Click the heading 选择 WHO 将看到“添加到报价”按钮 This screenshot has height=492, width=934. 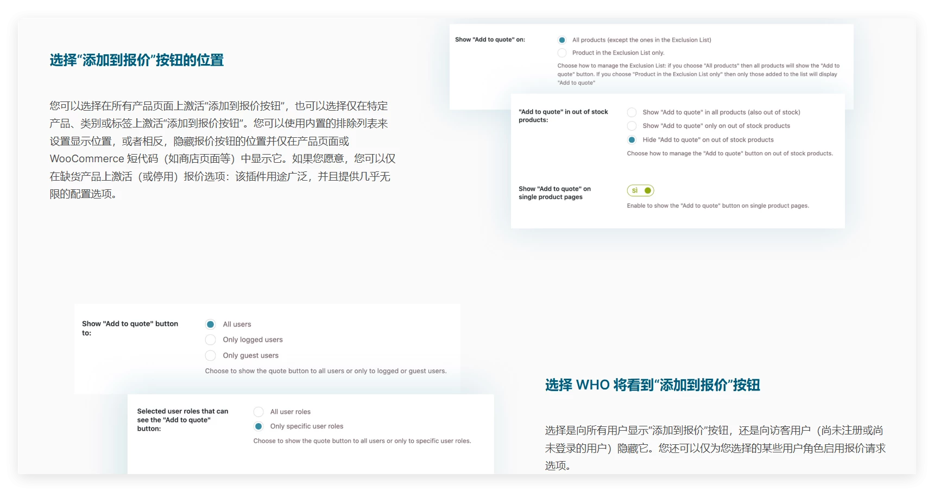tap(652, 385)
